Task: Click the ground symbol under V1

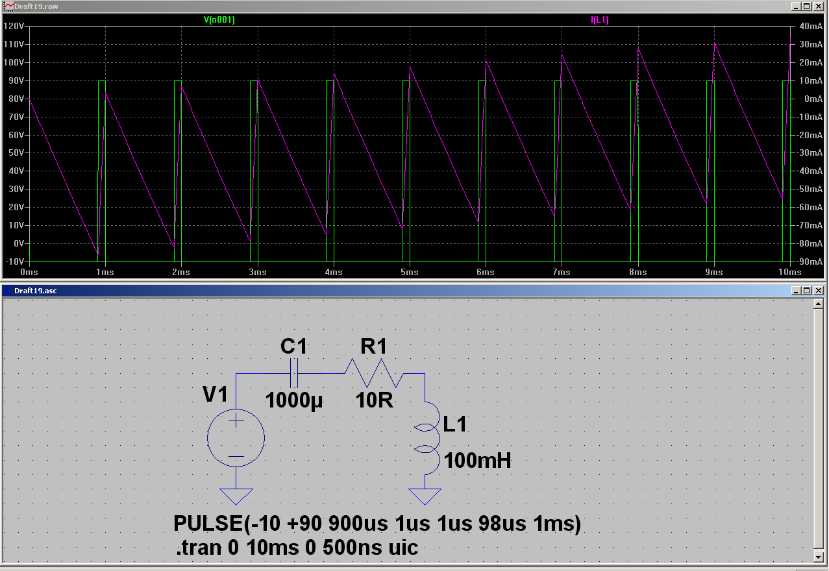Action: (236, 496)
